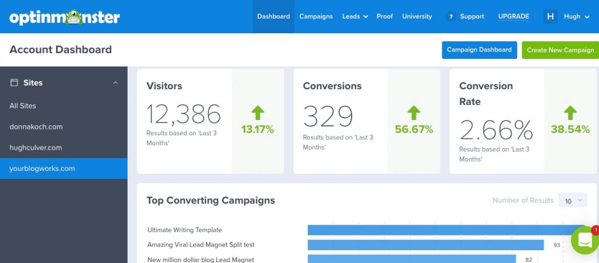The height and width of the screenshot is (263, 599).
Task: Click the Amazing Viral Lead Magnet bar
Action: coord(426,245)
